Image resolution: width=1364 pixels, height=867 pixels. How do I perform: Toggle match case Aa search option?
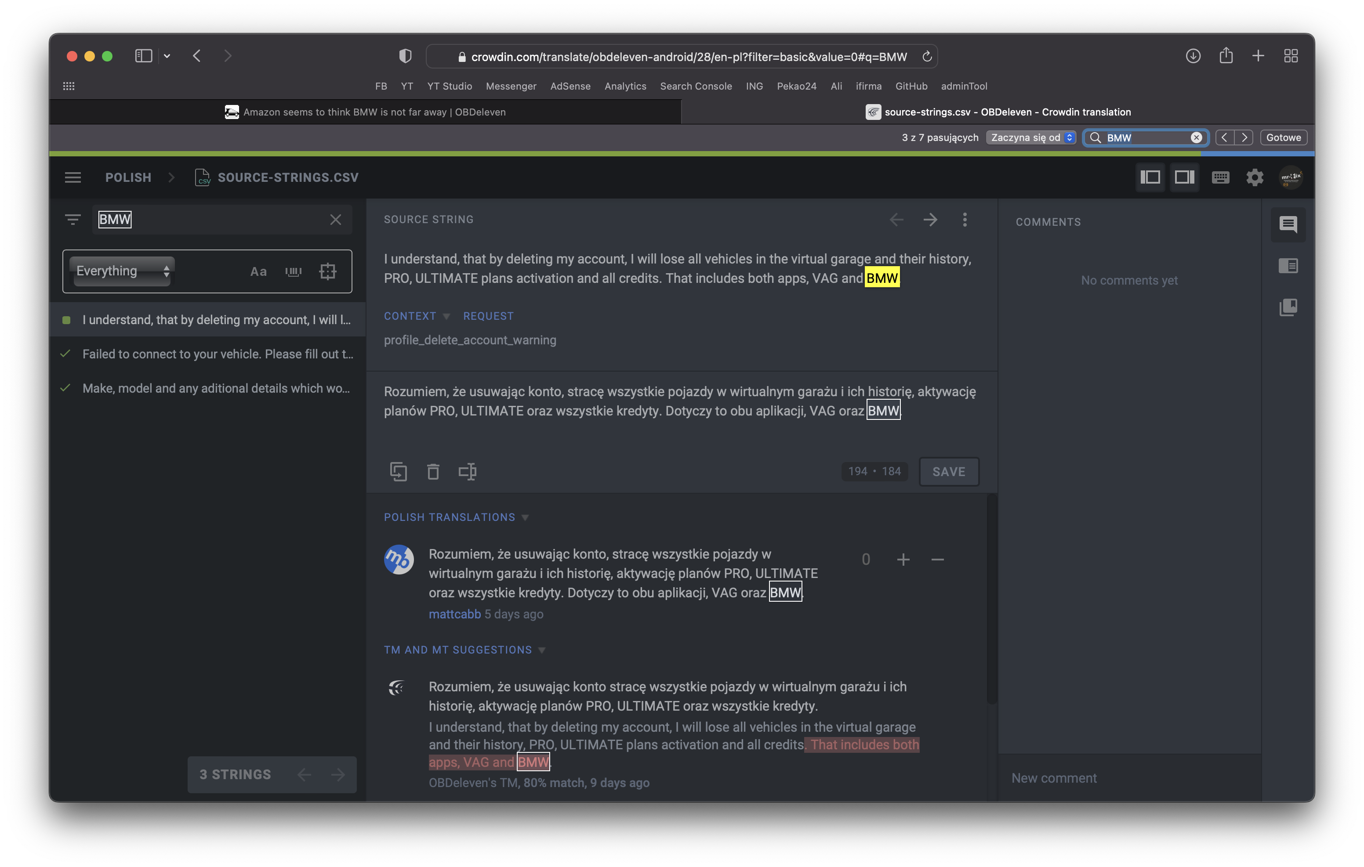(258, 271)
